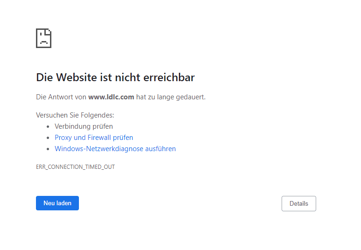The image size is (361, 250).
Task: Click the bullet before Windows-Netzwerkdiagnose
Action: pyautogui.click(x=48, y=149)
